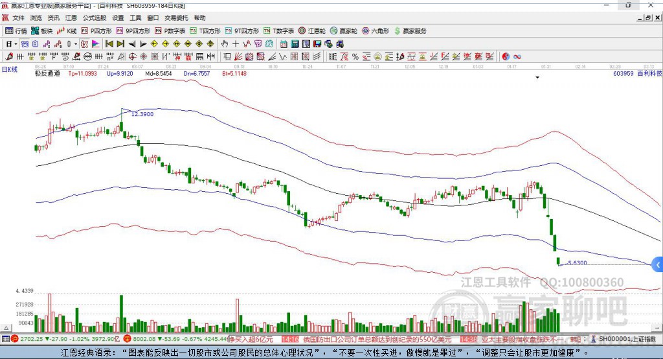Switch to the K线 chart view
Image resolution: width=663 pixels, height=359 pixels.
(x=67, y=31)
